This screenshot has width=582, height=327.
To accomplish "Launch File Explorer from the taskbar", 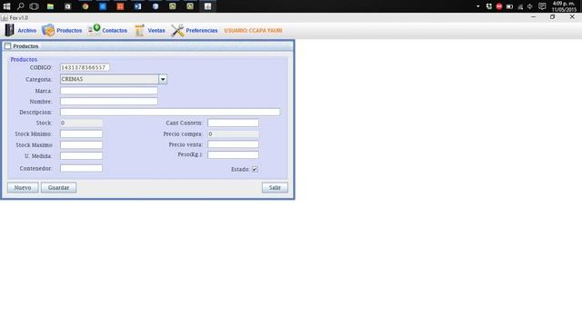I will tap(51, 6).
